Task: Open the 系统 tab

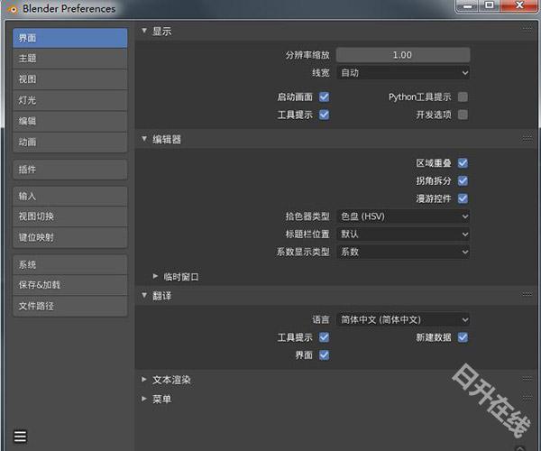Action: (70, 264)
